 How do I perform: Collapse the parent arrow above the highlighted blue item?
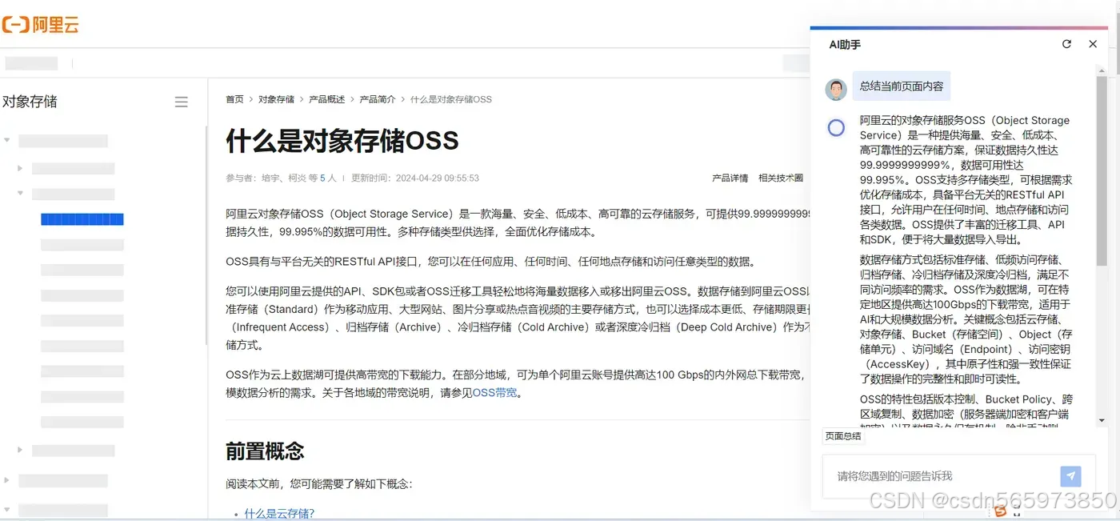(x=20, y=194)
